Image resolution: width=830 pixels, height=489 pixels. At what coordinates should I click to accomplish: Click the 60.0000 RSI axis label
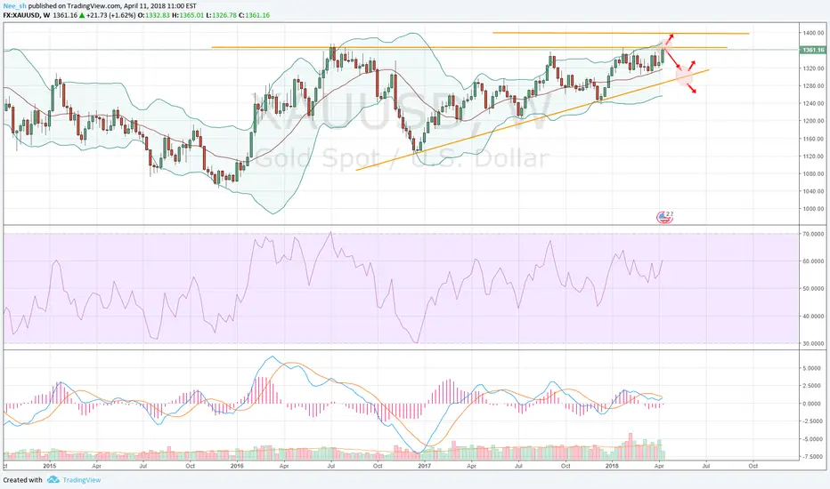[814, 261]
